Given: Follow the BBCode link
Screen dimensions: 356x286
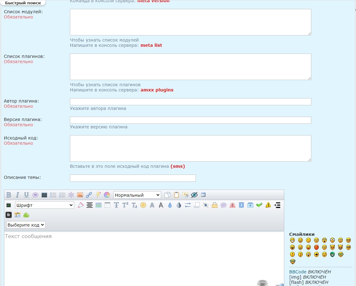Looking at the screenshot, I should point(297,272).
